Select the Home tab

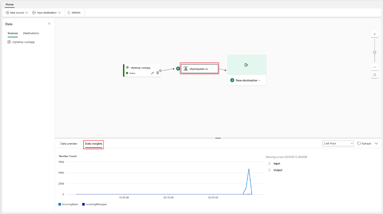10,4
